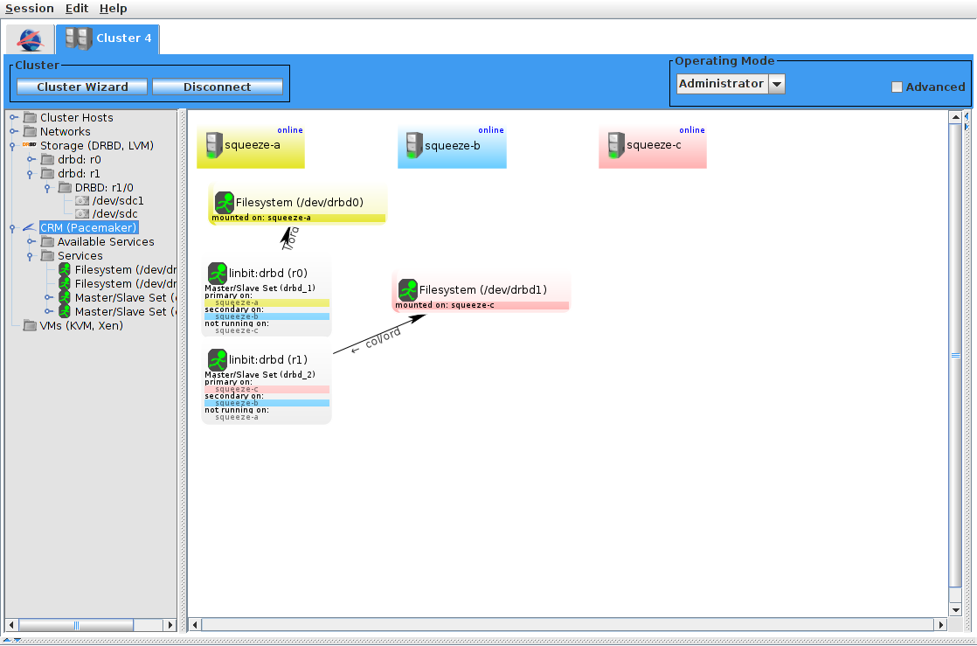Expand the Networks tree node

[x=14, y=131]
